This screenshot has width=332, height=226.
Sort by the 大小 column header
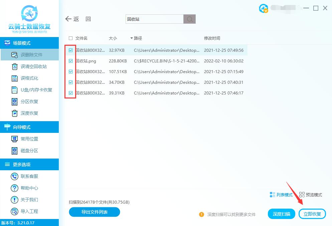[113, 38]
